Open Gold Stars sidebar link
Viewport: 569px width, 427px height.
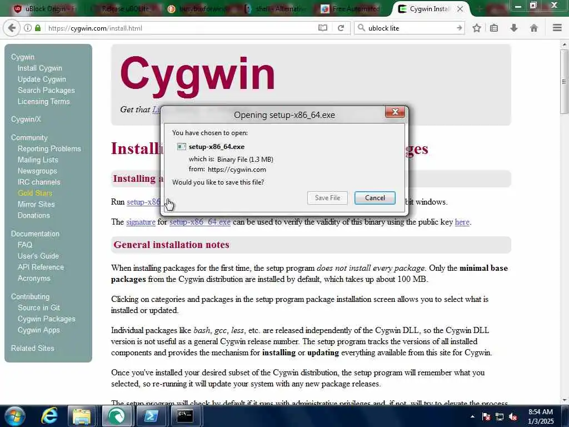pyautogui.click(x=35, y=193)
